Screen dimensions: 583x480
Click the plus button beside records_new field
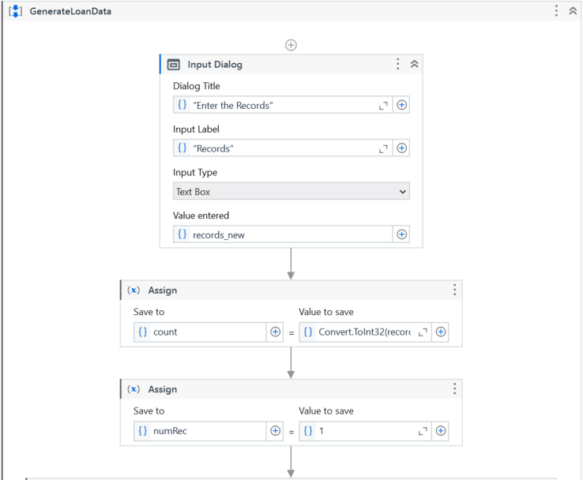tap(402, 234)
